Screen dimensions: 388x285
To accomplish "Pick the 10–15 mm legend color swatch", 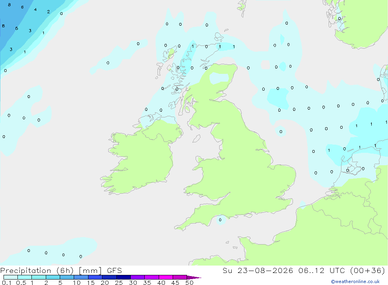I will [81, 277].
